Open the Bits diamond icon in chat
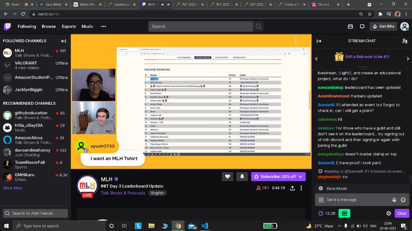Viewport: 412px width, 231px height. tap(394, 200)
